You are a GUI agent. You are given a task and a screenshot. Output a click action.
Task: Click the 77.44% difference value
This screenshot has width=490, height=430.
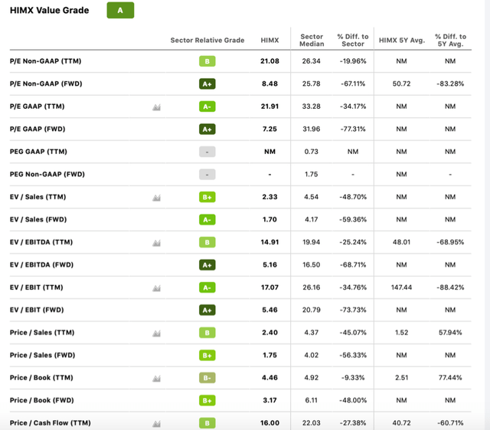tap(450, 378)
